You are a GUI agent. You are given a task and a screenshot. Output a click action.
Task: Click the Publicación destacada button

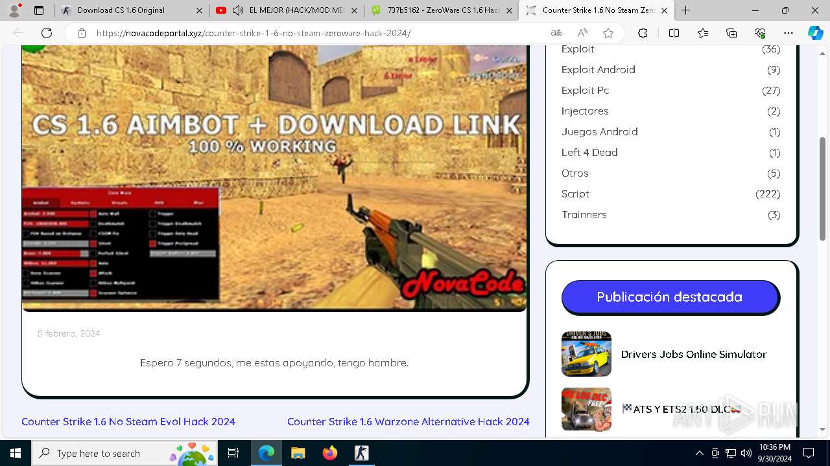(670, 297)
